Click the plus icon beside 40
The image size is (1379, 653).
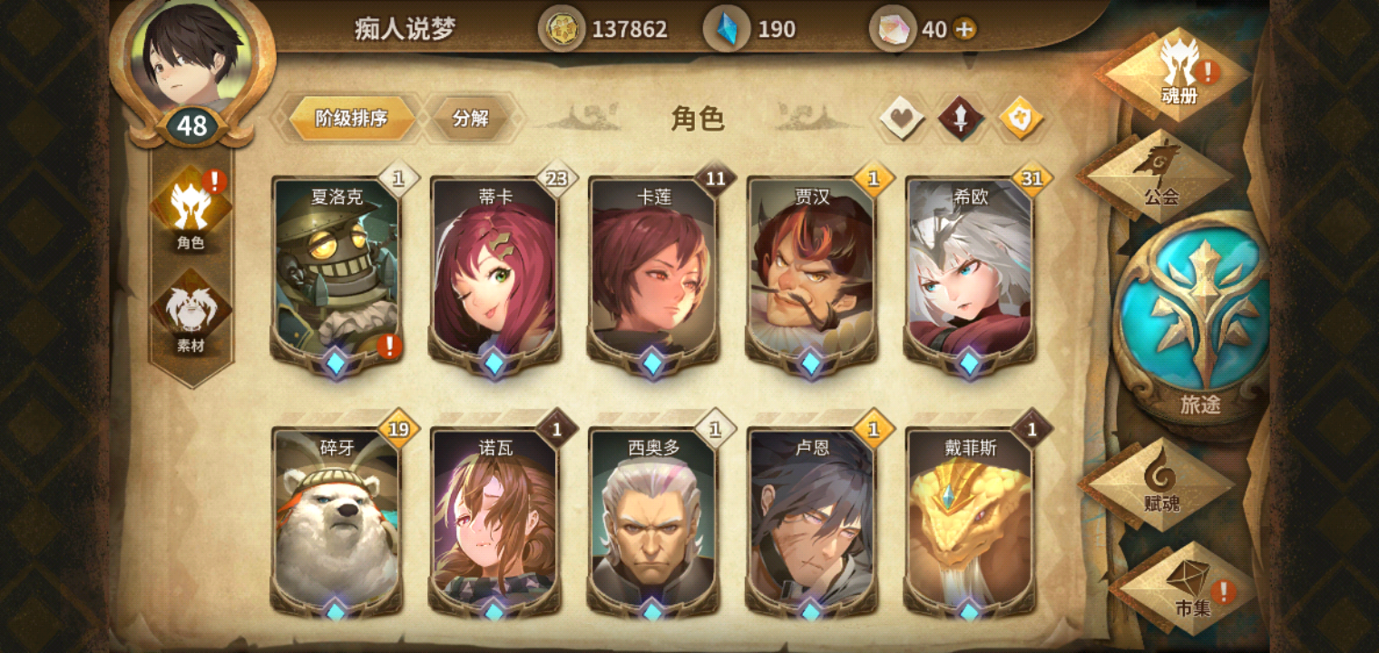click(x=964, y=29)
